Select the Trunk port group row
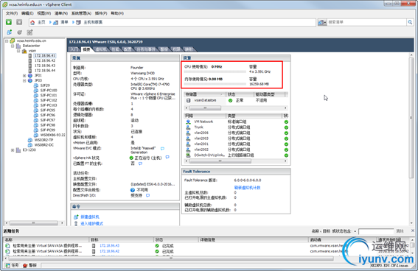Image resolution: width=418 pixels, height=271 pixels. [236, 127]
